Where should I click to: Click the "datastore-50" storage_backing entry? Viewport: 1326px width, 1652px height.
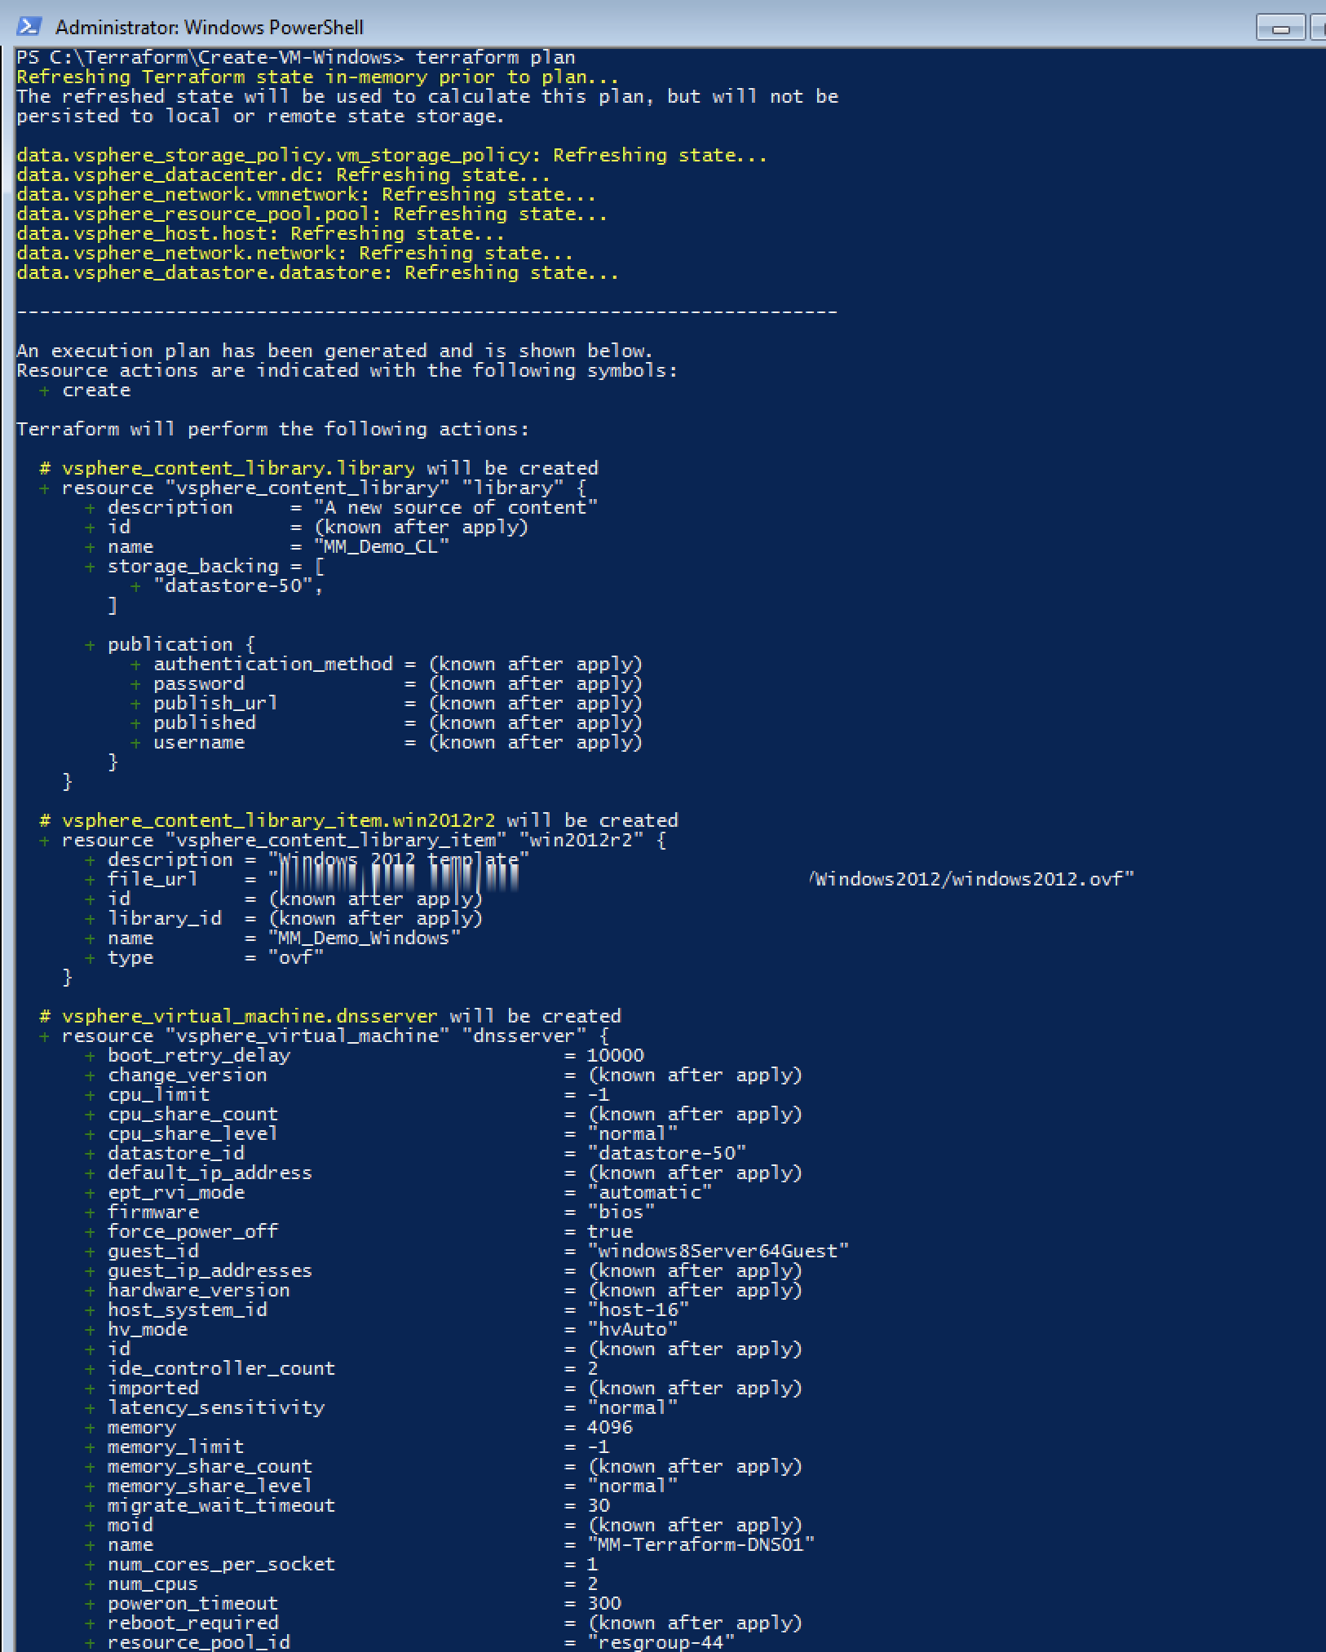[238, 586]
